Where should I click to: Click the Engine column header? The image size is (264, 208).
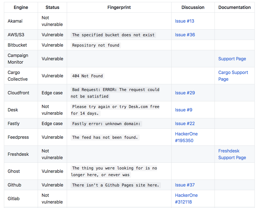point(21,8)
